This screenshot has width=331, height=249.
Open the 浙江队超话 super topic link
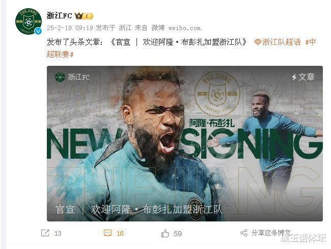click(x=282, y=42)
